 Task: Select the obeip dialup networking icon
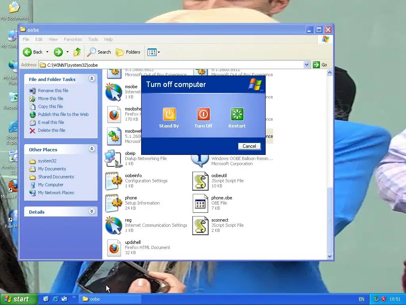pos(113,158)
